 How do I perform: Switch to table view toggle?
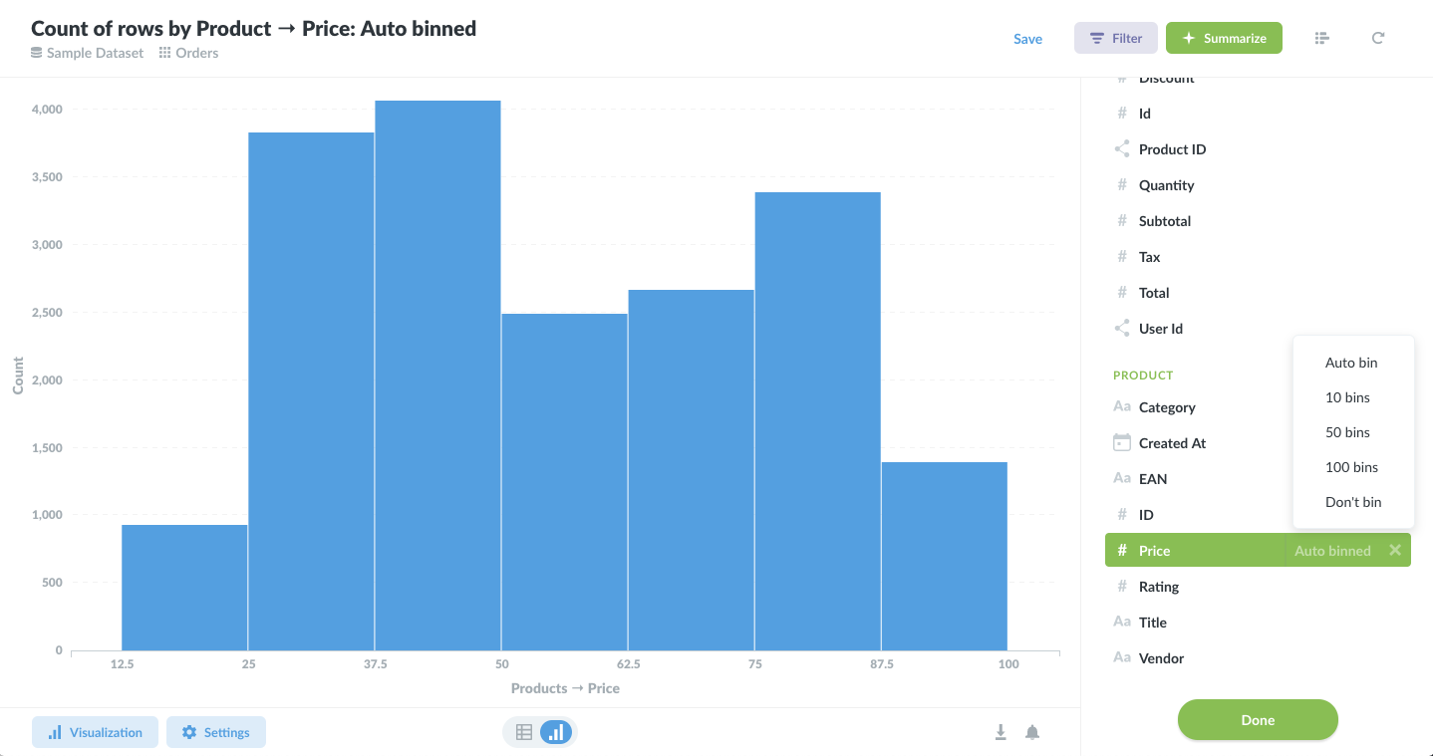[524, 732]
